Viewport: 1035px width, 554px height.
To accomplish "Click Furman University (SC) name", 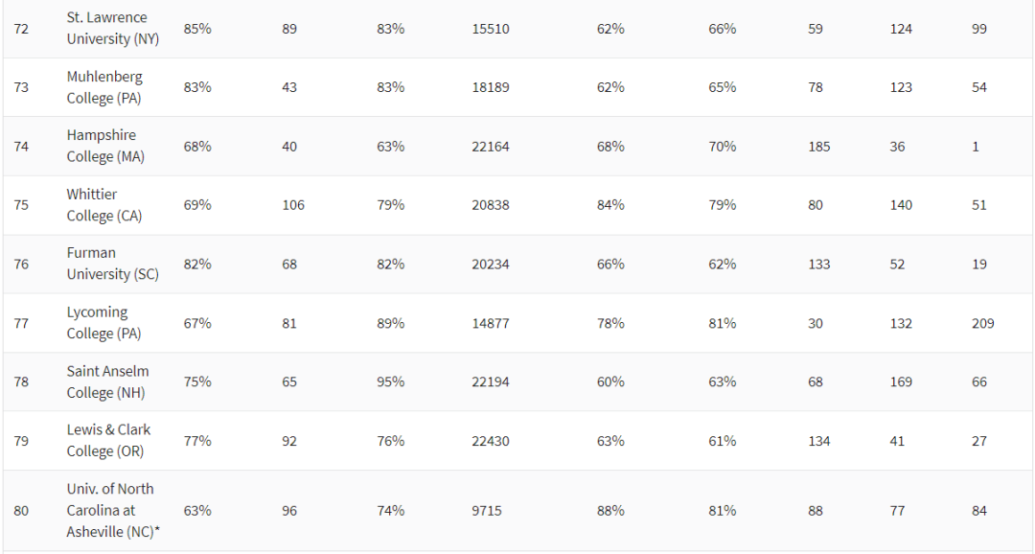I will [113, 264].
